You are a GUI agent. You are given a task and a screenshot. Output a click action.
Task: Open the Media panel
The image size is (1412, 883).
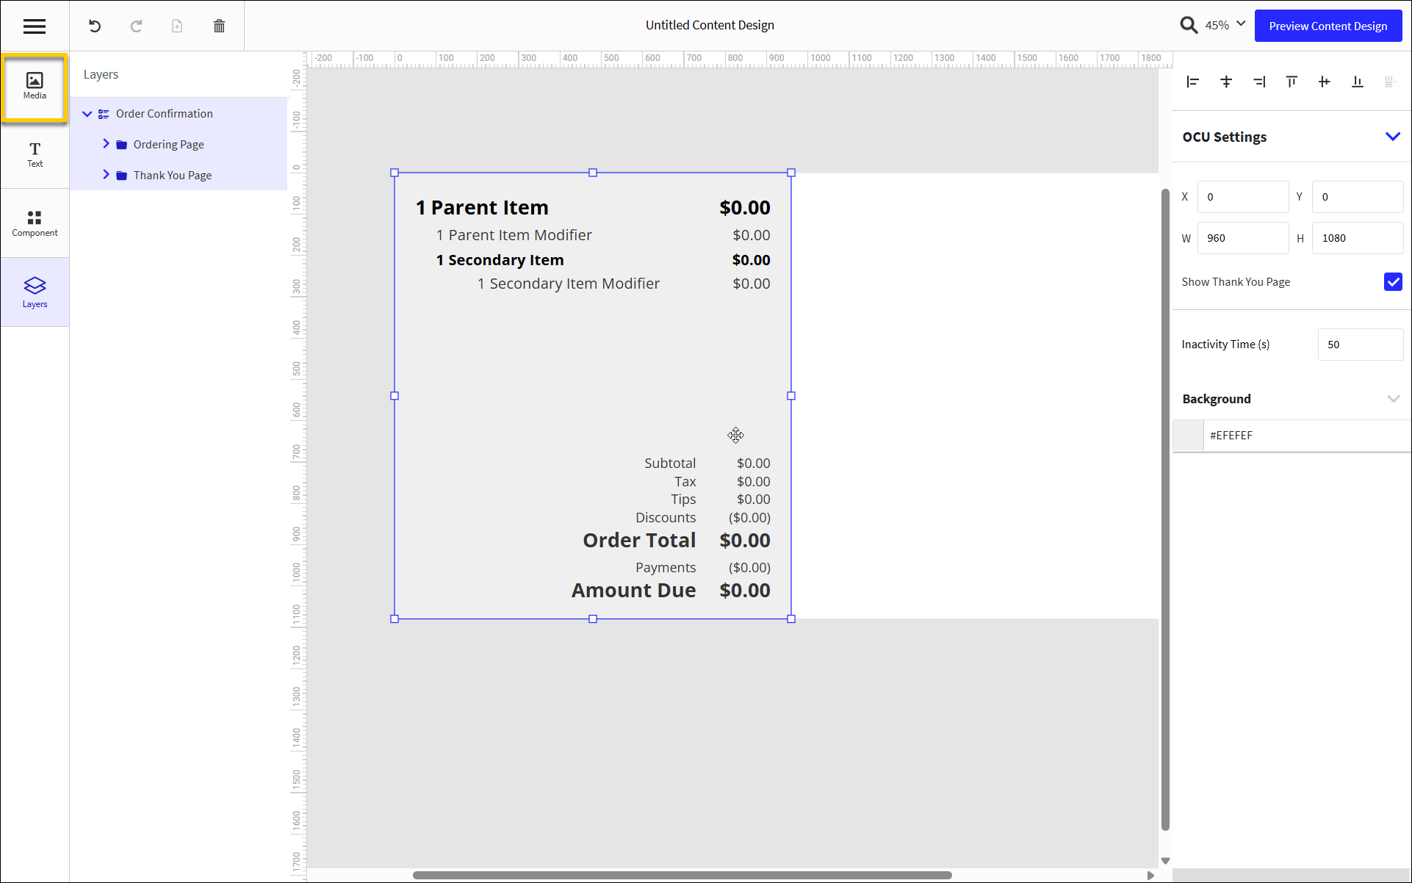coord(35,86)
